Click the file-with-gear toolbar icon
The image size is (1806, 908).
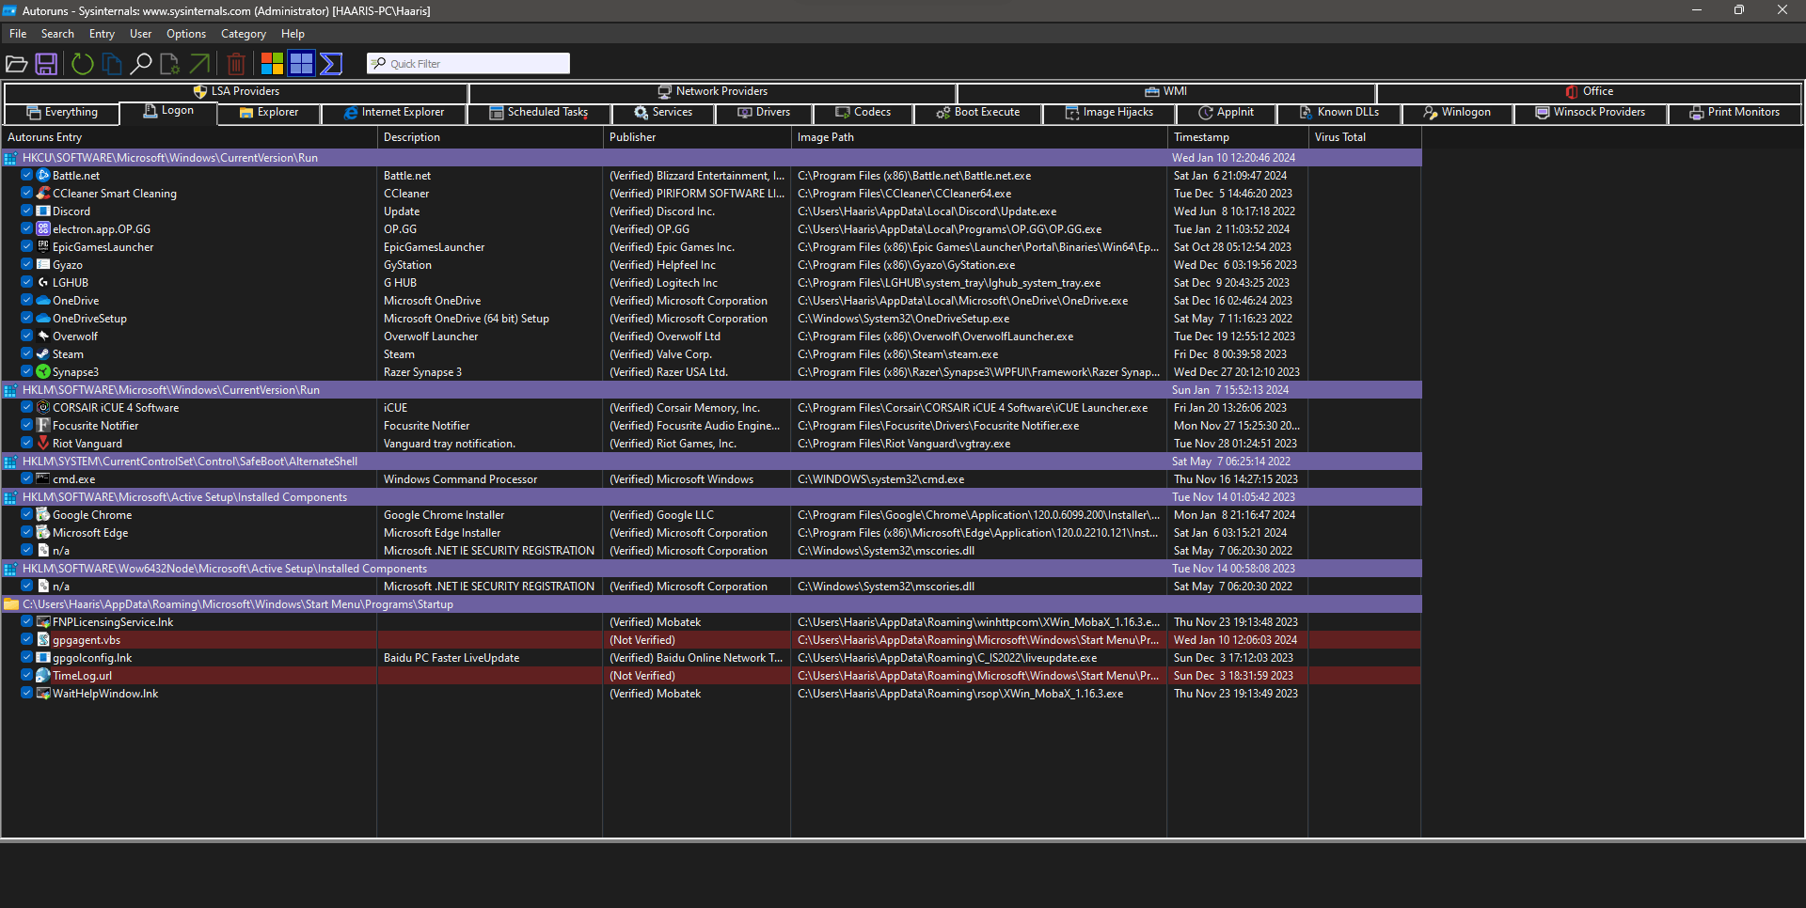tap(170, 64)
